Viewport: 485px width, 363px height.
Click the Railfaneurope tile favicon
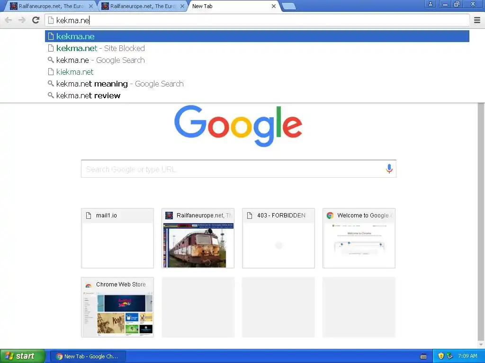click(x=169, y=216)
